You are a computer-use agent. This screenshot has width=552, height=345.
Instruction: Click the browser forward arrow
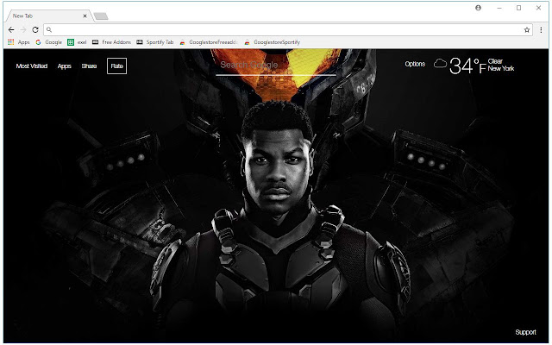pyautogui.click(x=23, y=30)
